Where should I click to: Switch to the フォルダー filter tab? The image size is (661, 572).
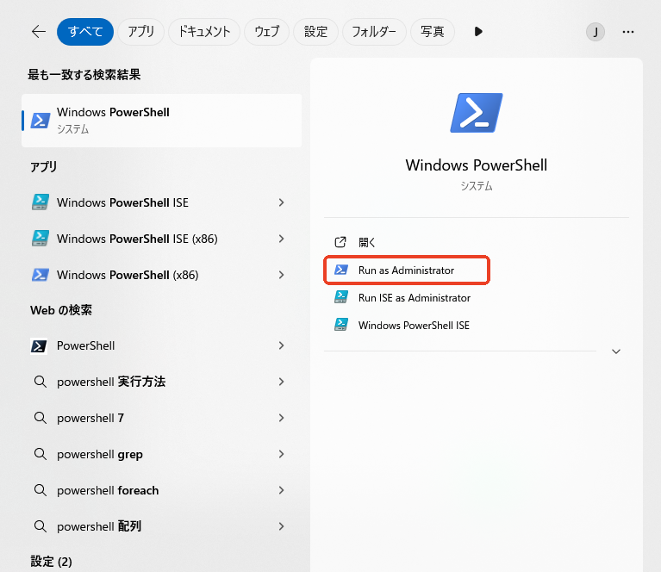[x=374, y=32]
